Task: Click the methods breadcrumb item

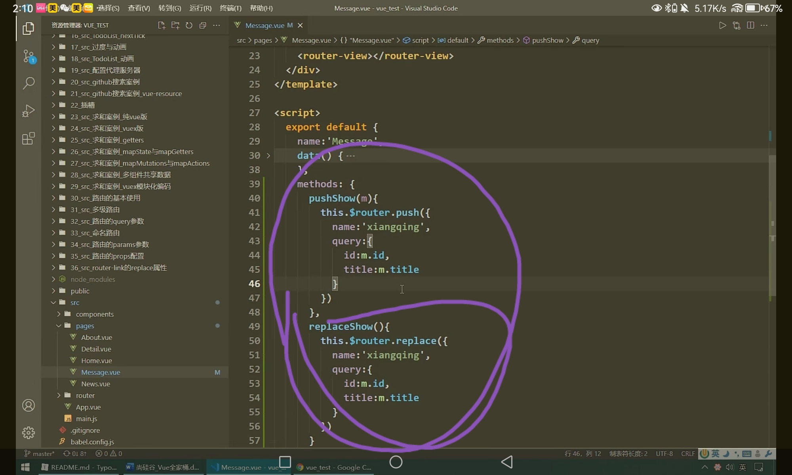Action: point(500,40)
